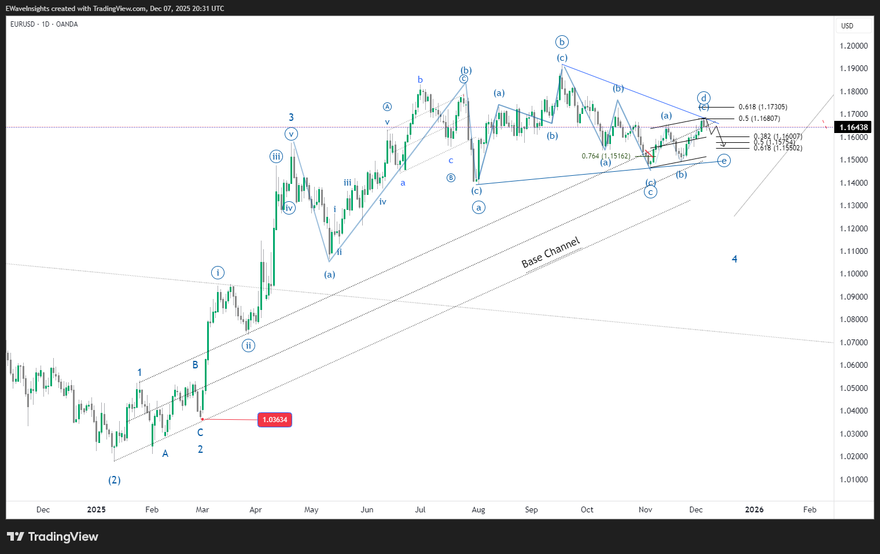Click the circled (e) wave marker

pyautogui.click(x=723, y=161)
